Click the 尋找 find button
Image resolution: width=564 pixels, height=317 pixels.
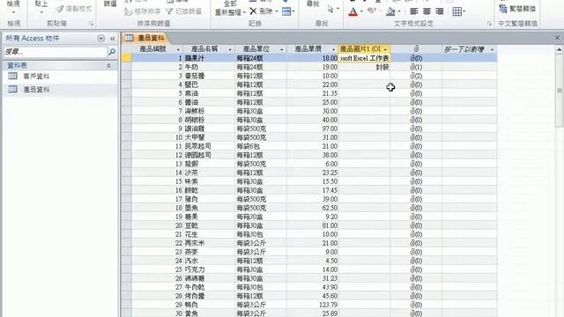pyautogui.click(x=313, y=4)
